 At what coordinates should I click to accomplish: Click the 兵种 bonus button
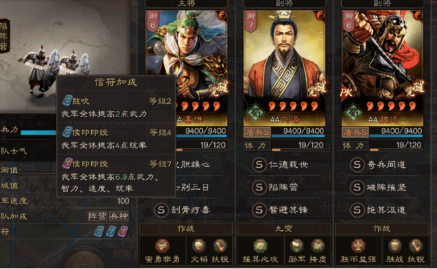click(x=119, y=216)
